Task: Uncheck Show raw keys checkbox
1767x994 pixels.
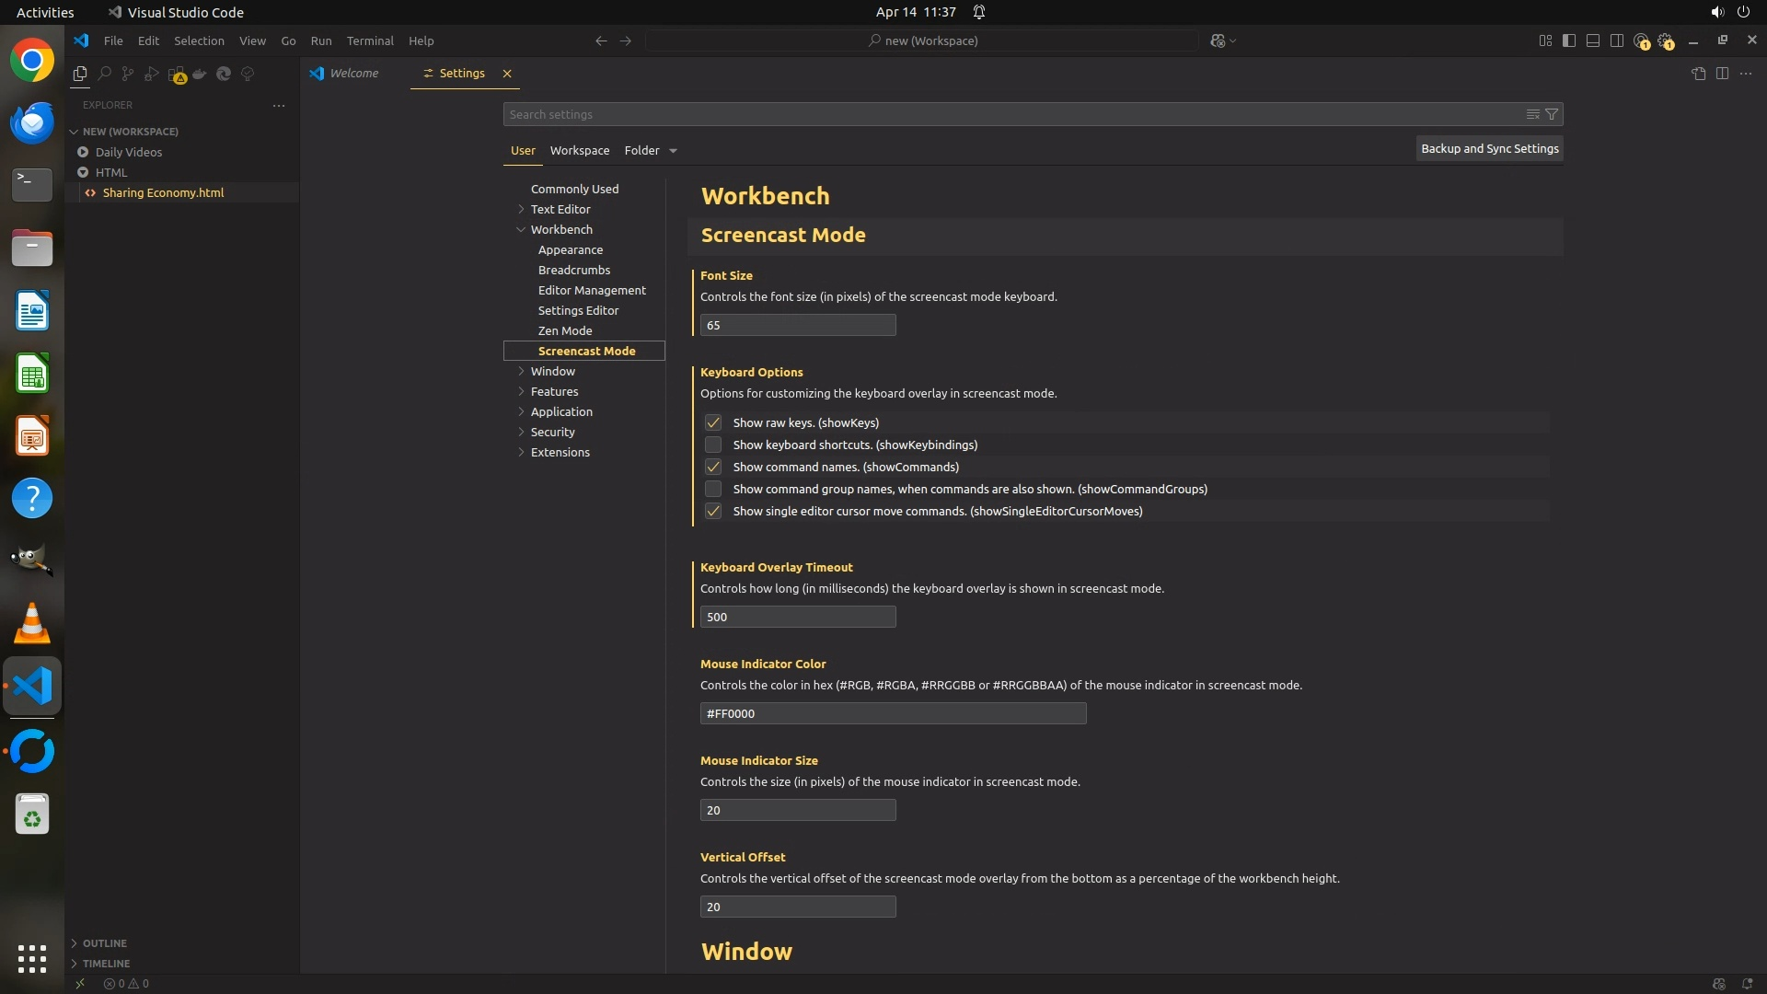Action: click(x=713, y=422)
